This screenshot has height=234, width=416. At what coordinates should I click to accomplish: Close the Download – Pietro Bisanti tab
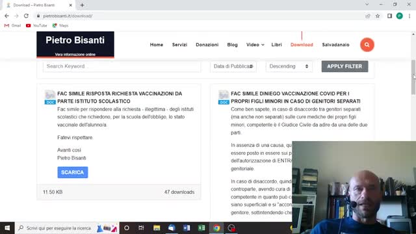click(71, 5)
